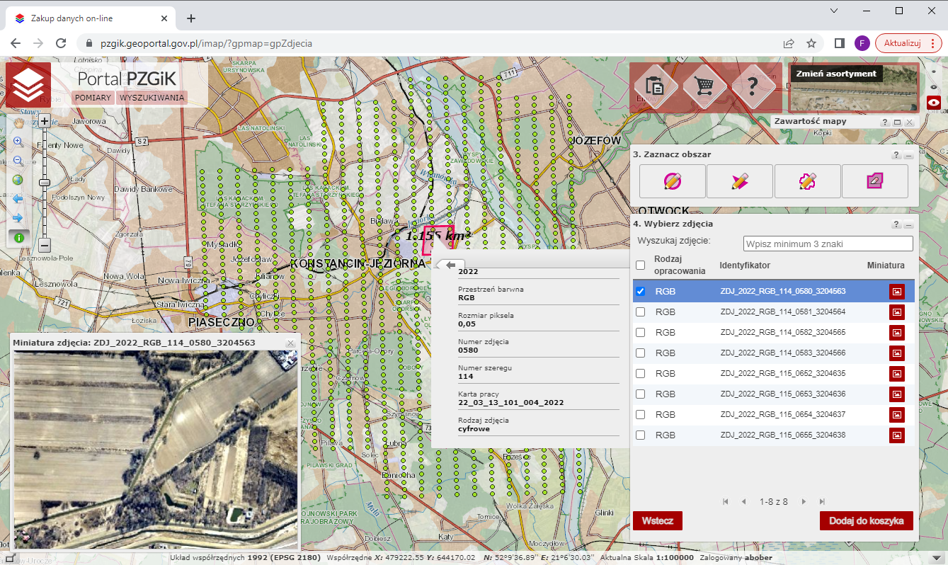Collapse the 'Zaznacz obszar' panel
Viewport: 948px width, 565px height.
click(908, 155)
